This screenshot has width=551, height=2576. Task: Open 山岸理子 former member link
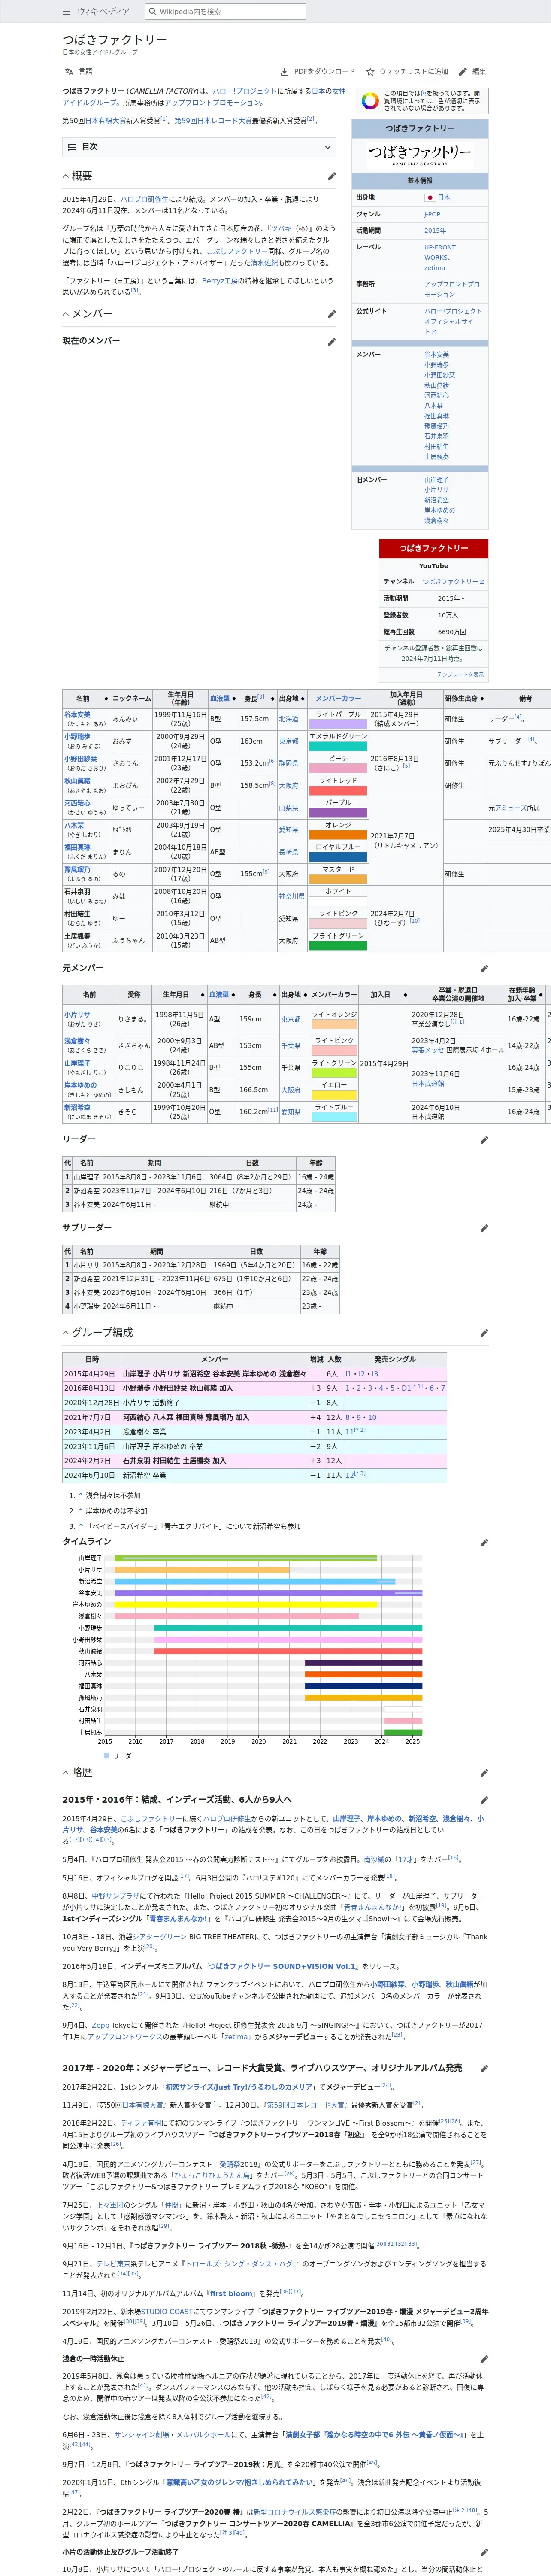77,1063
